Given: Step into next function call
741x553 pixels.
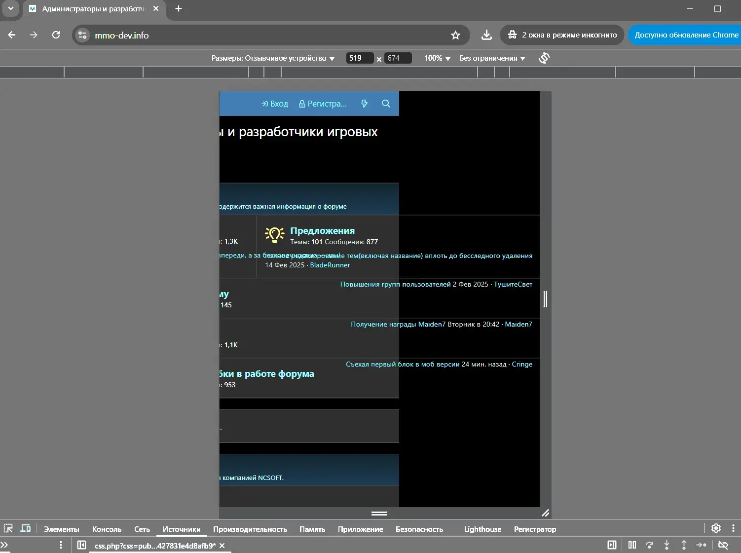Looking at the screenshot, I should point(667,545).
